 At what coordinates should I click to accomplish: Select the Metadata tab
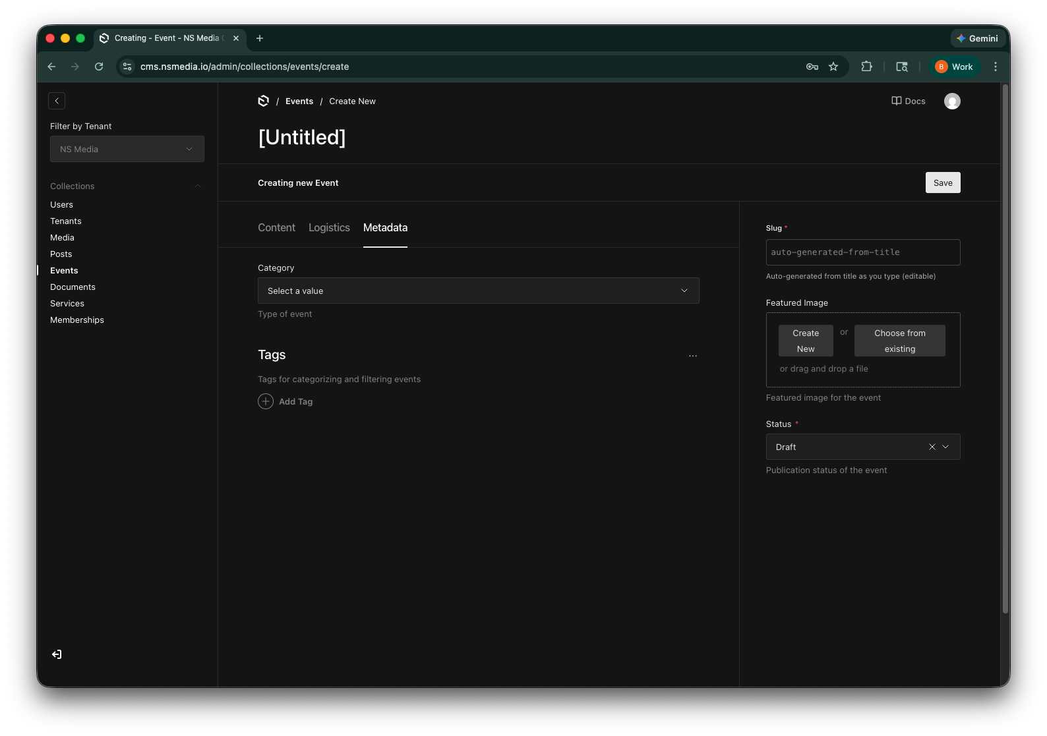pyautogui.click(x=385, y=227)
